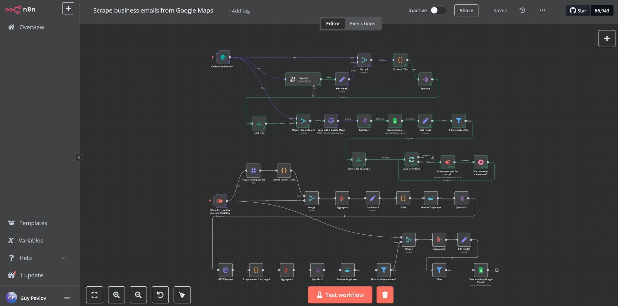
Task: Open the add node panel plus button
Action: [x=607, y=39]
